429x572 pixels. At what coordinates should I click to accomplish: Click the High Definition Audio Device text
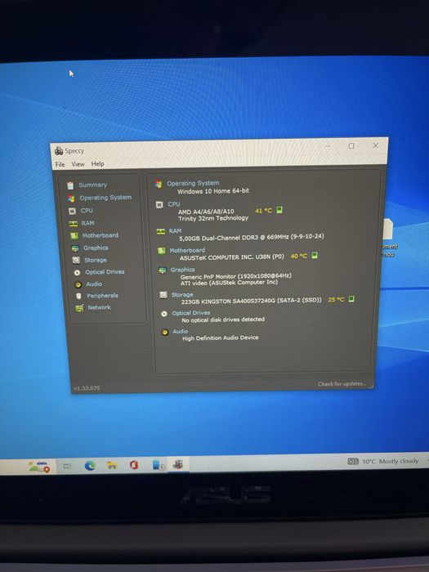pos(220,337)
